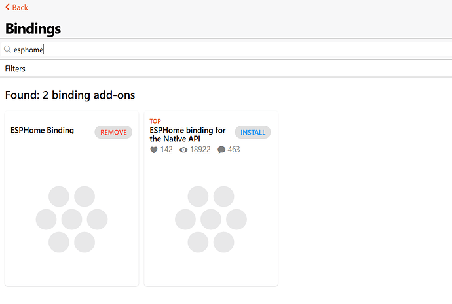452x304 pixels.
Task: Focus the search field containing esphome
Action: 197,49
